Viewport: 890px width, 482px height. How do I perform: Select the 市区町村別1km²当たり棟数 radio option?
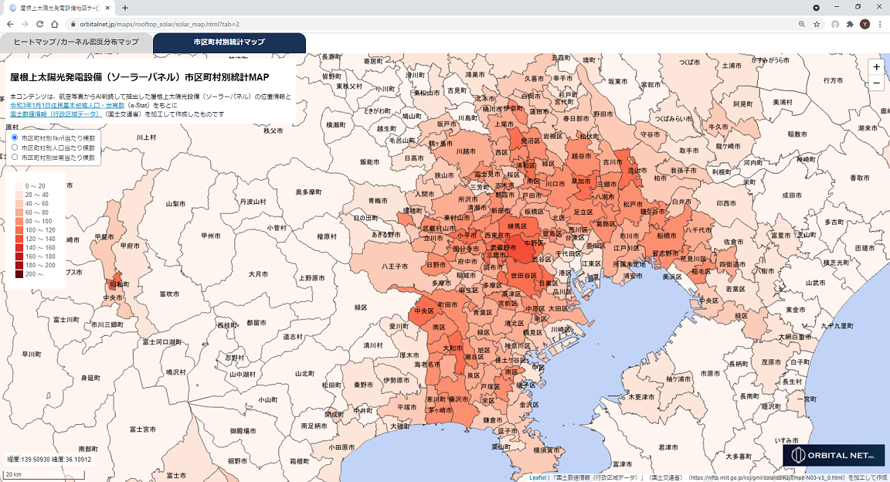15,137
